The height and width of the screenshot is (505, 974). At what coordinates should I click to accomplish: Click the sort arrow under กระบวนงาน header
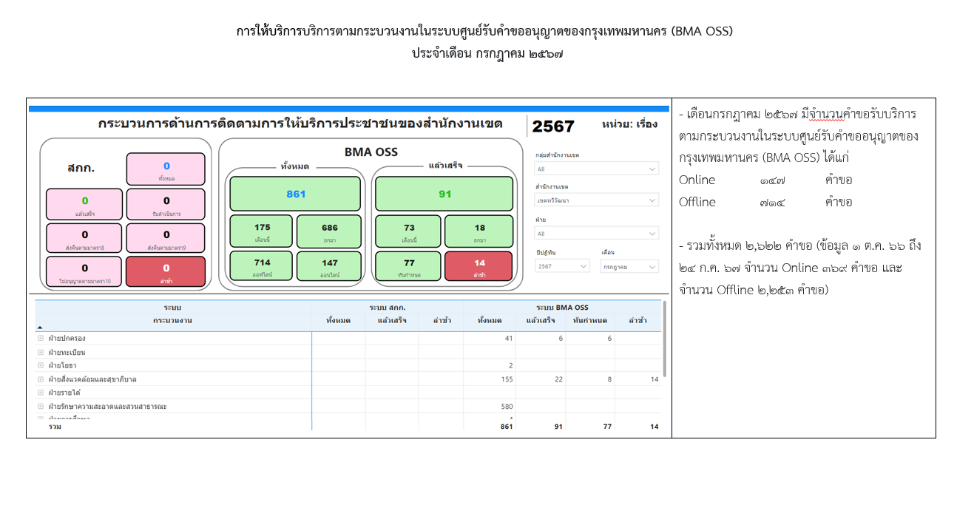pyautogui.click(x=40, y=327)
